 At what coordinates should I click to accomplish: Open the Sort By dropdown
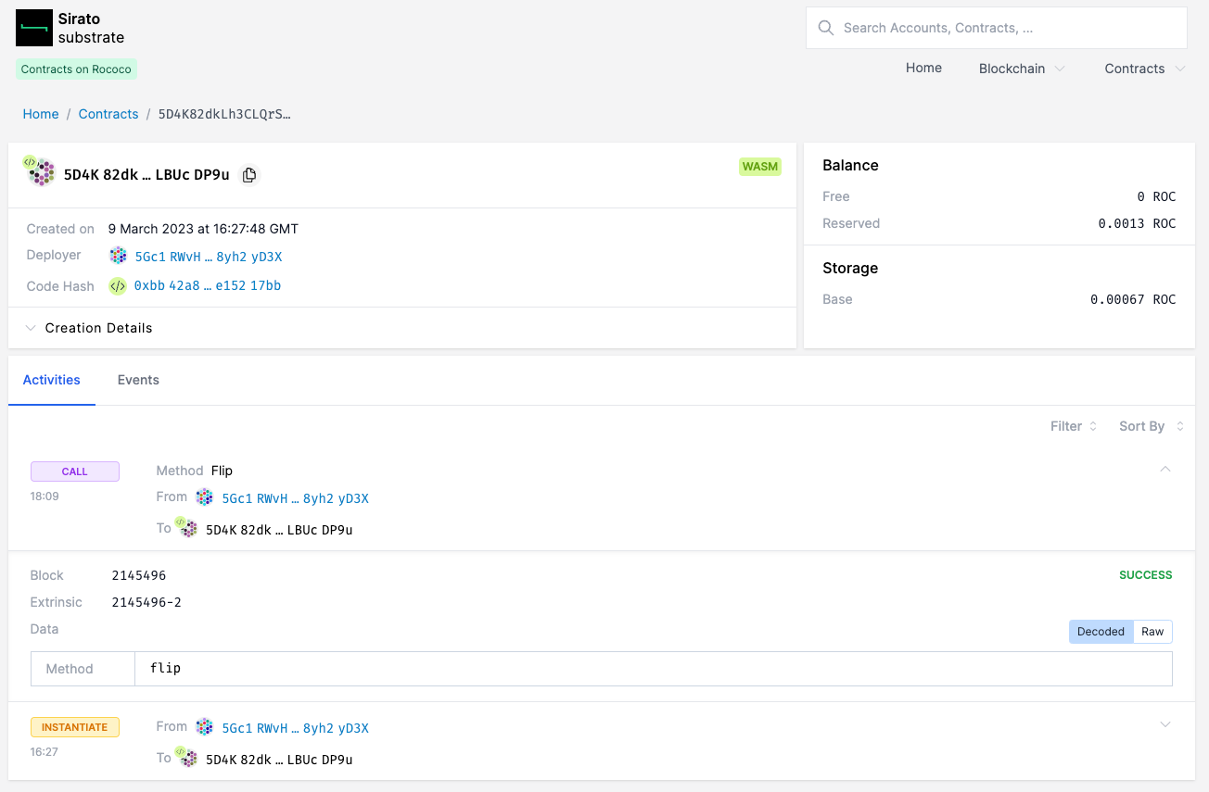coord(1151,426)
